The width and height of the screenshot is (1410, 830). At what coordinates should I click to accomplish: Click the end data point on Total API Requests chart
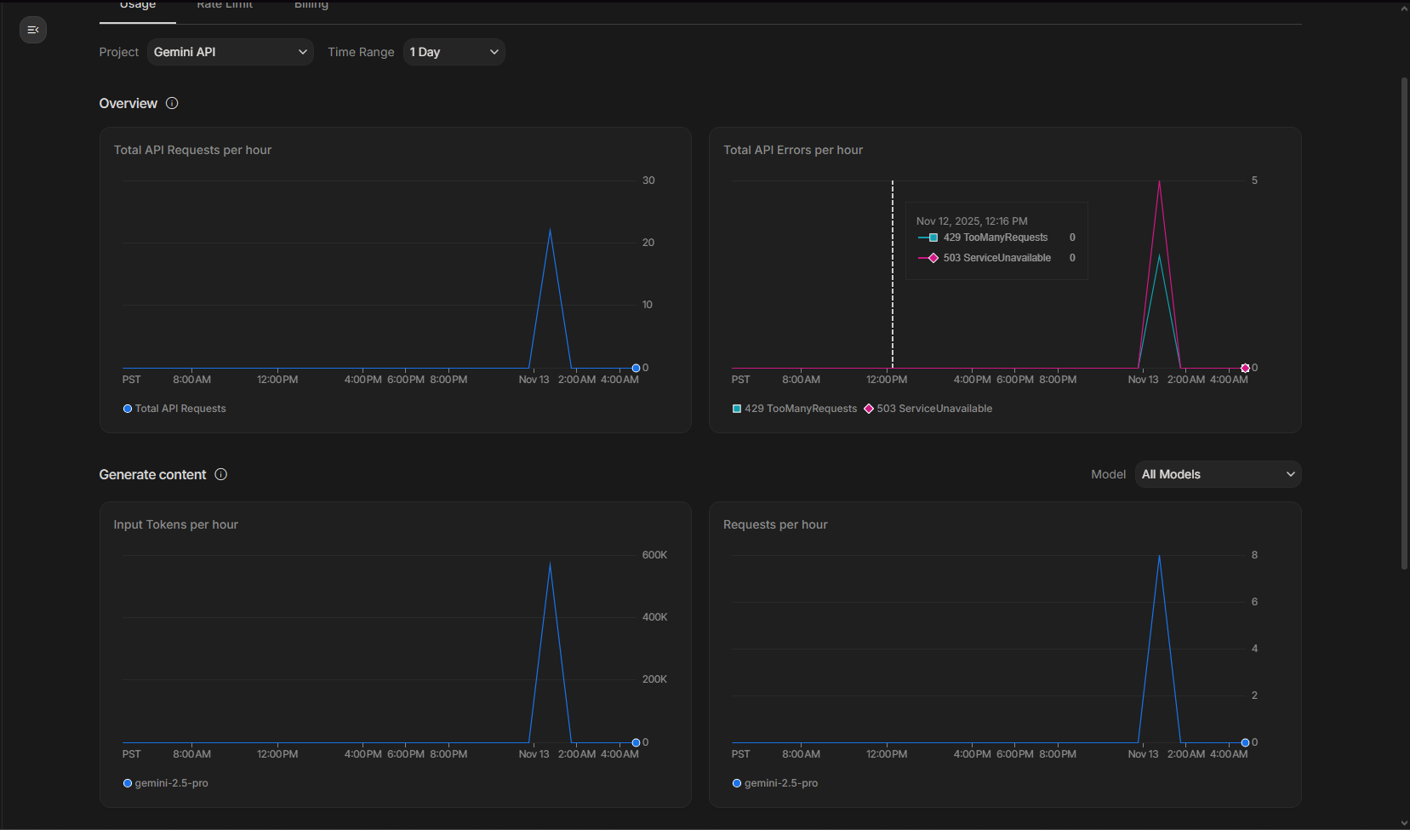coord(636,368)
